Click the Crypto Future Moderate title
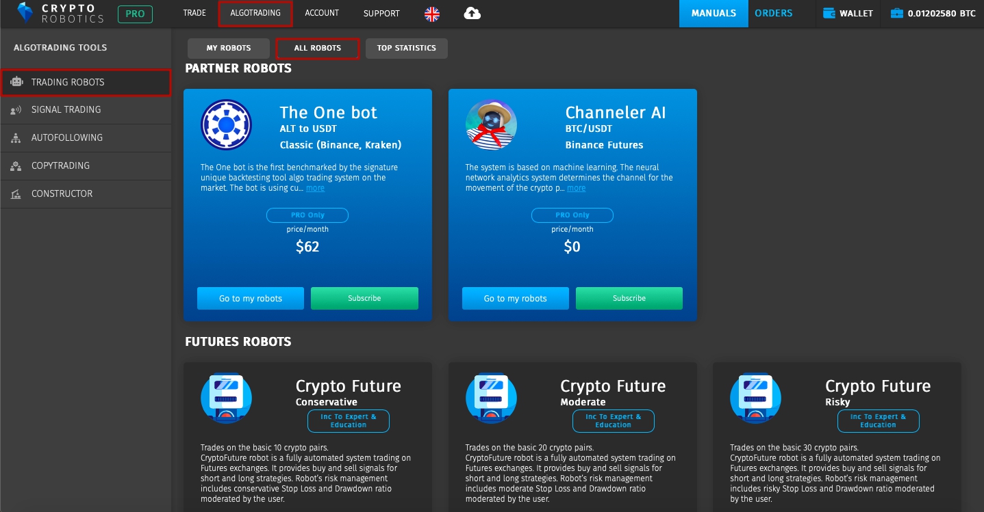The width and height of the screenshot is (984, 512). (613, 386)
